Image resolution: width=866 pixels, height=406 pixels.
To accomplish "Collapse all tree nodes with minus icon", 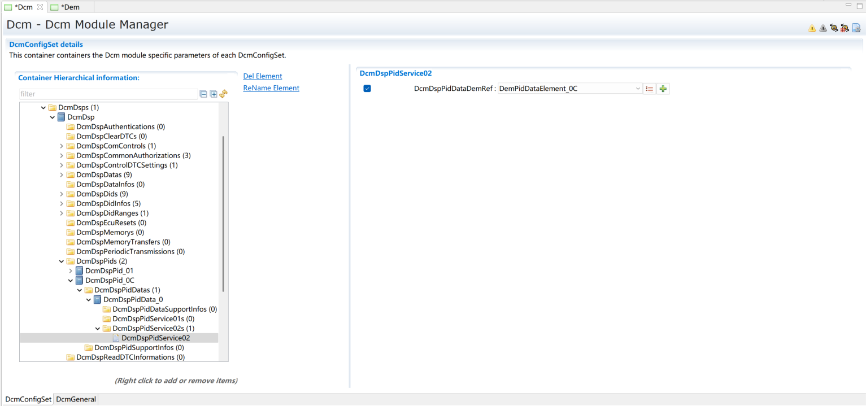I will coord(203,94).
